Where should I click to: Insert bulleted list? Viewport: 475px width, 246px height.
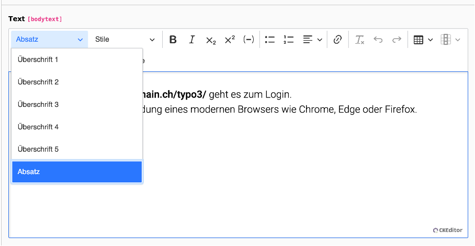tap(270, 40)
